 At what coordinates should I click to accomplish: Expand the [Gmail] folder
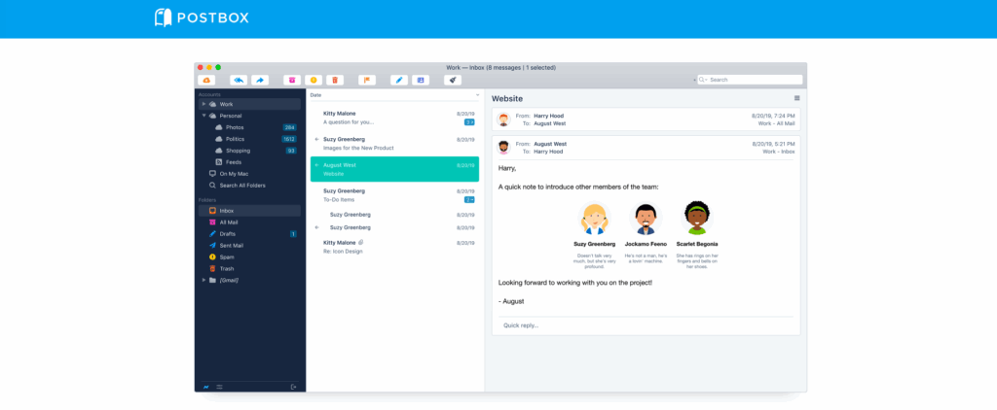click(203, 280)
